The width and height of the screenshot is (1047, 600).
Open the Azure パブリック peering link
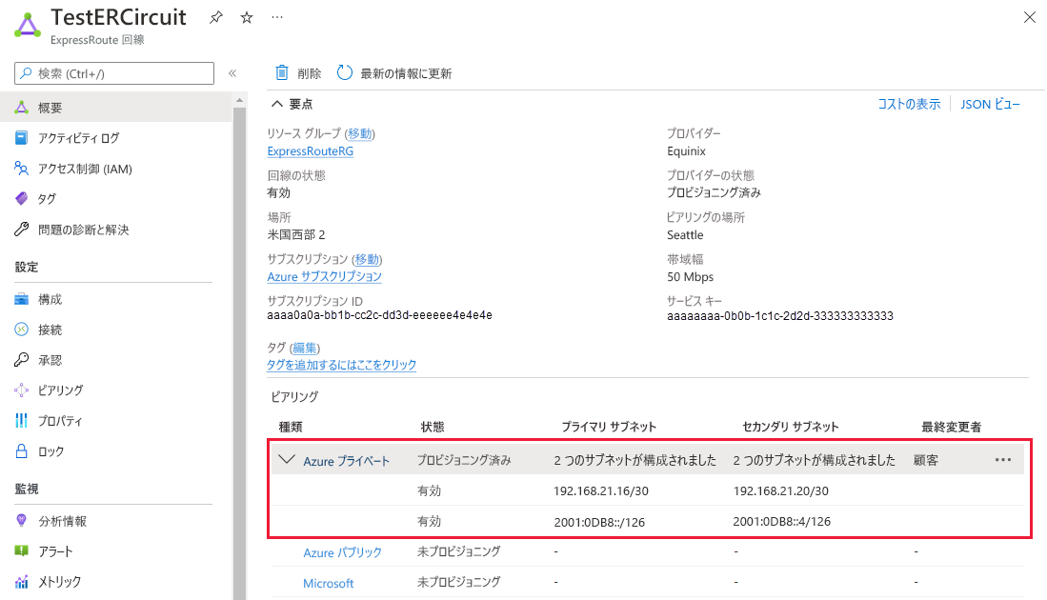click(x=343, y=552)
